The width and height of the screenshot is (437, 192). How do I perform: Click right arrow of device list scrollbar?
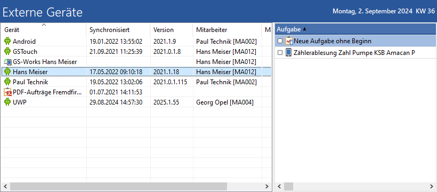point(267,186)
